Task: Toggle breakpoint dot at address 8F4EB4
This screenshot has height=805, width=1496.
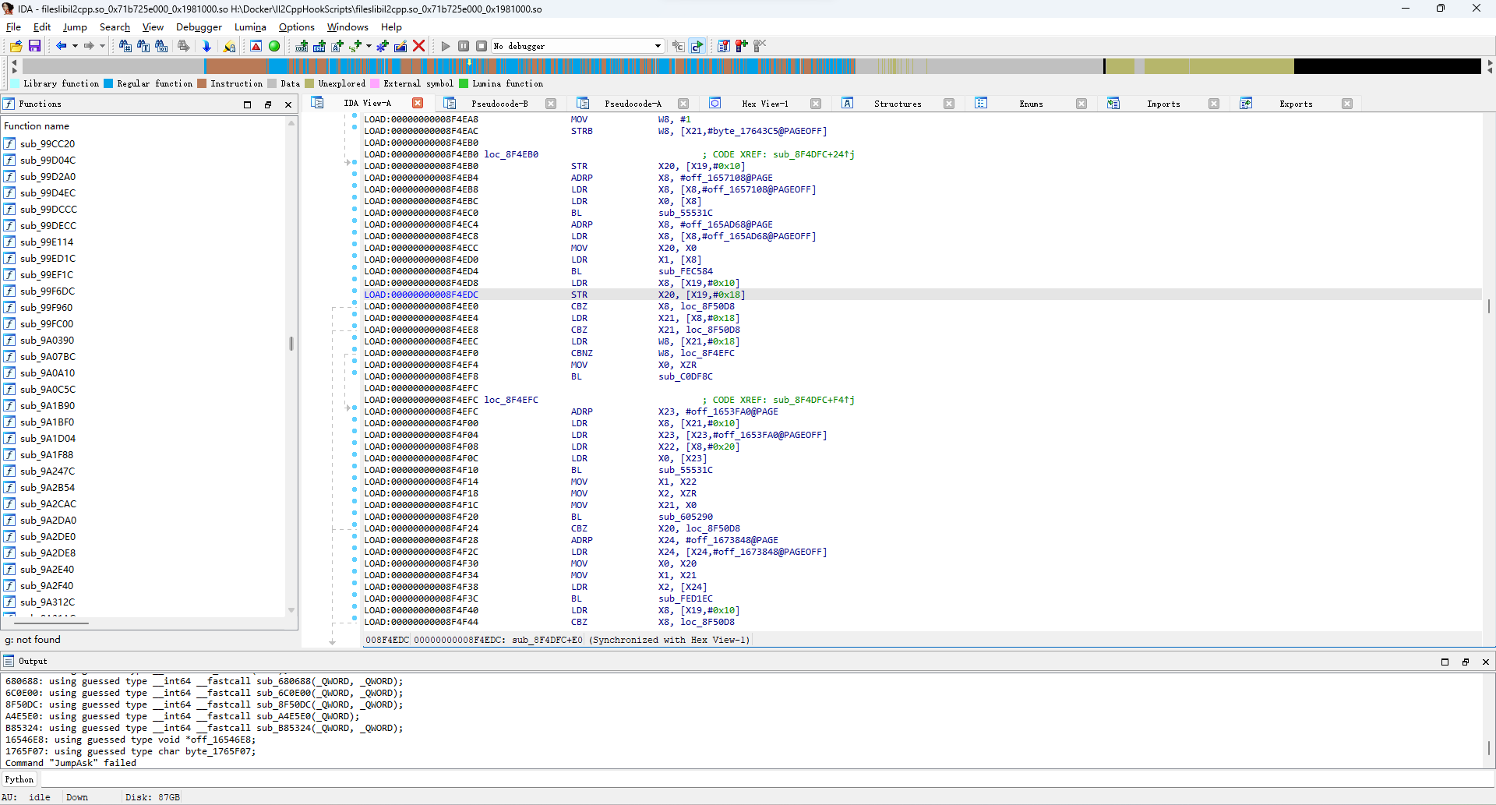Action: tap(355, 175)
